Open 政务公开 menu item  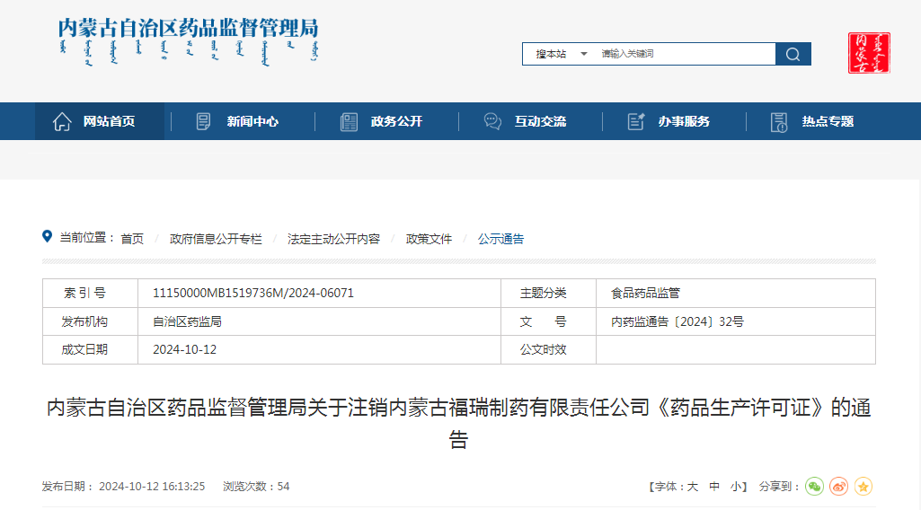tap(396, 121)
